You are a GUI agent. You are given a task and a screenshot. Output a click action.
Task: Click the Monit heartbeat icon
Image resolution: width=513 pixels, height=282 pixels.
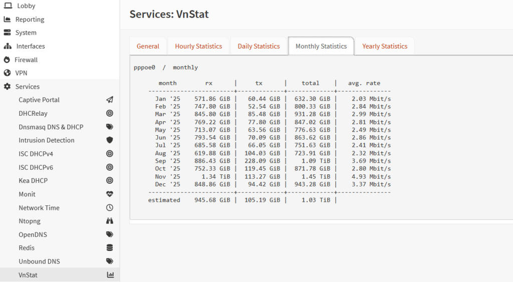pyautogui.click(x=110, y=194)
